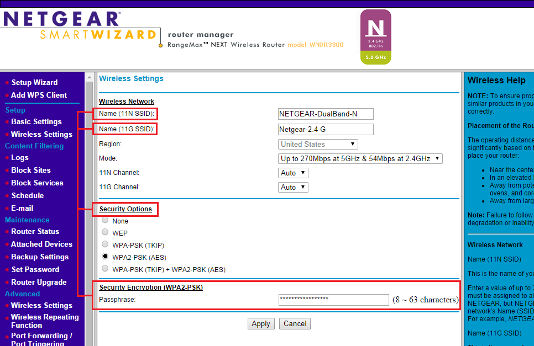The width and height of the screenshot is (534, 346).
Task: Click the "11N Channel:" label
Action: click(x=119, y=173)
